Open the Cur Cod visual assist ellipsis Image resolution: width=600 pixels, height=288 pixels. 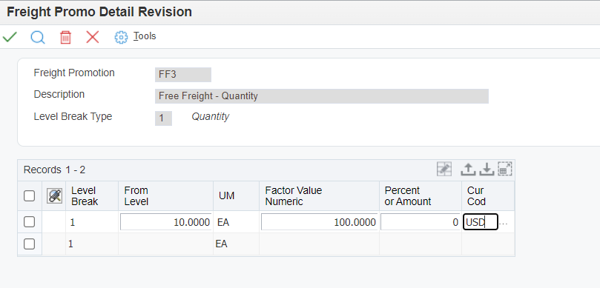click(x=504, y=223)
